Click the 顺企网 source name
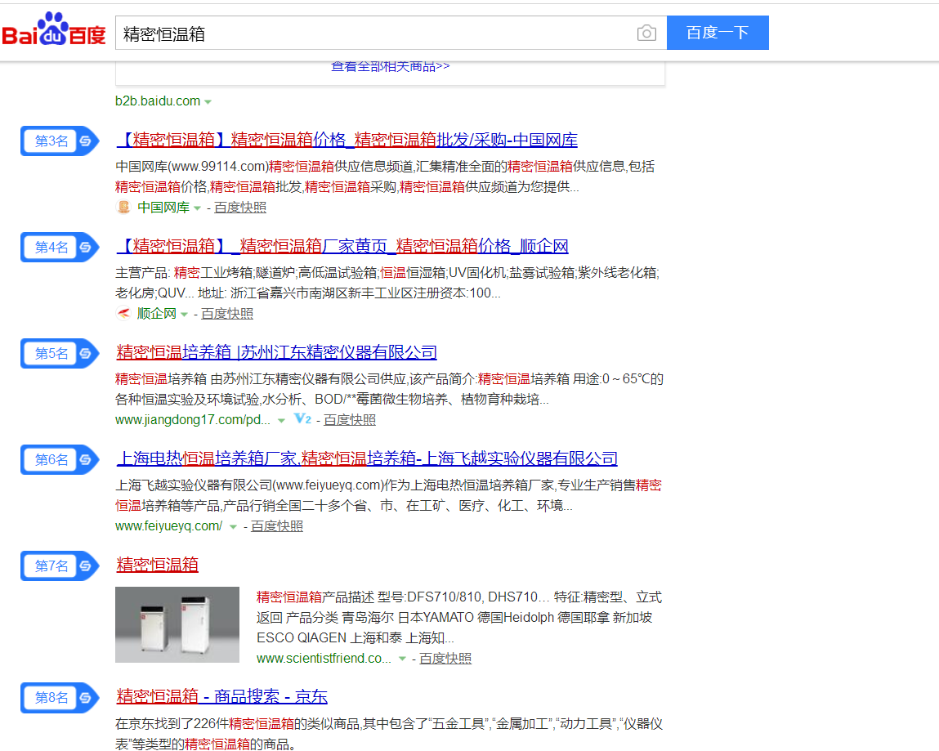Screen dimensions: 939x751 click(x=157, y=313)
